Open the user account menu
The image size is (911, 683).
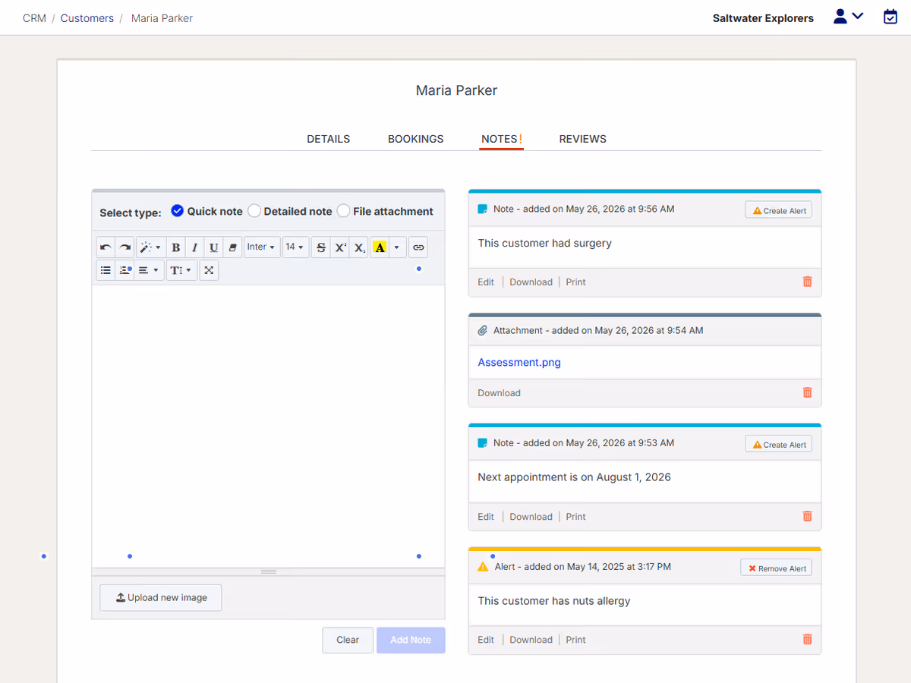click(x=848, y=17)
